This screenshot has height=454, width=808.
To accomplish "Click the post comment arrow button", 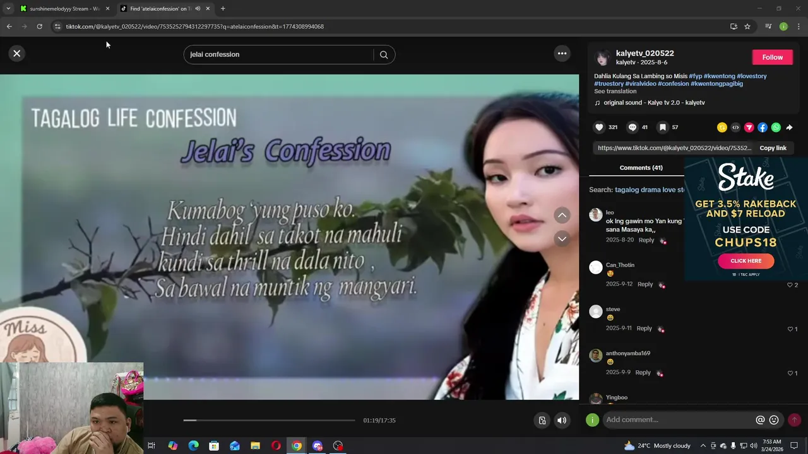I will [x=794, y=420].
